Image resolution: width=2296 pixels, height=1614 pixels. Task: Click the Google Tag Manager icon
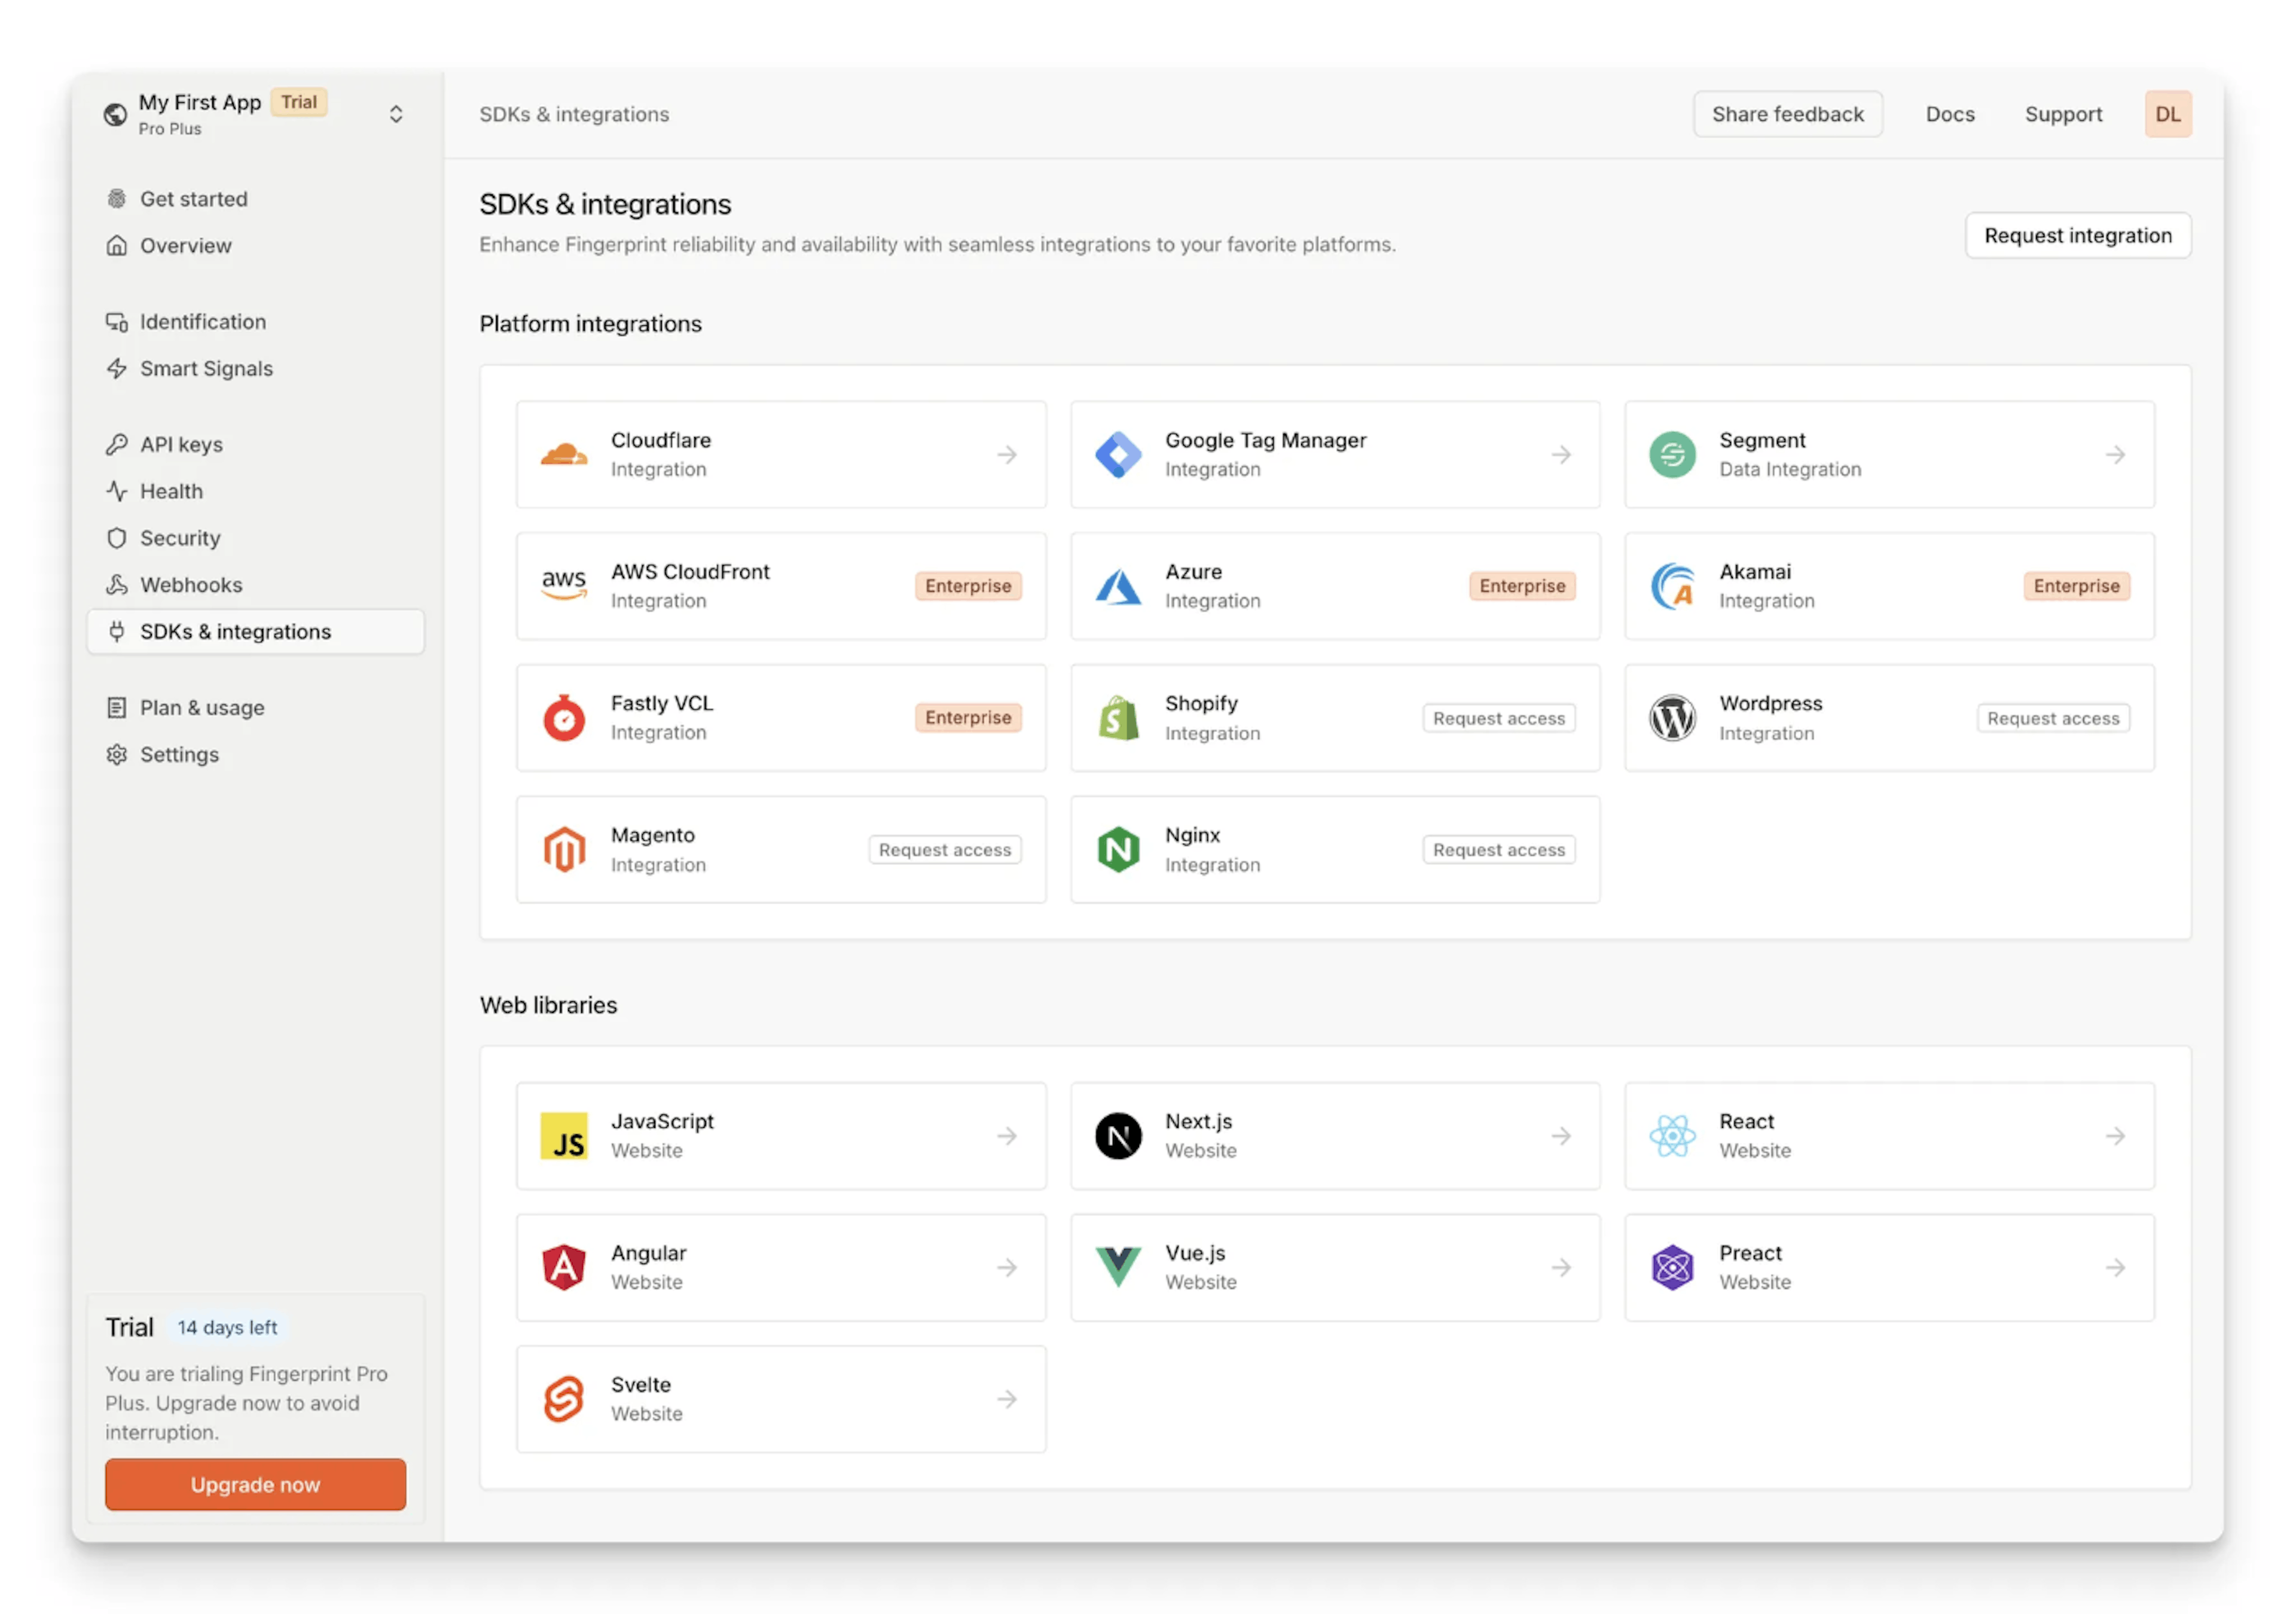click(x=1118, y=455)
